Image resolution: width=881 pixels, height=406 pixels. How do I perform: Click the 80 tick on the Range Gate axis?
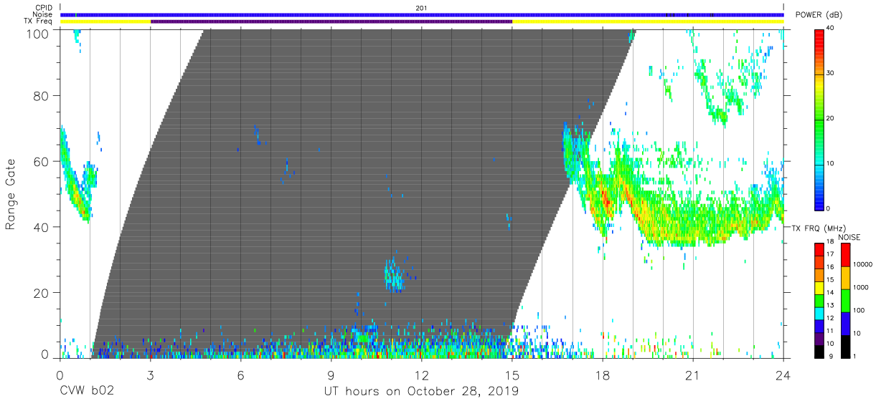tap(42, 95)
